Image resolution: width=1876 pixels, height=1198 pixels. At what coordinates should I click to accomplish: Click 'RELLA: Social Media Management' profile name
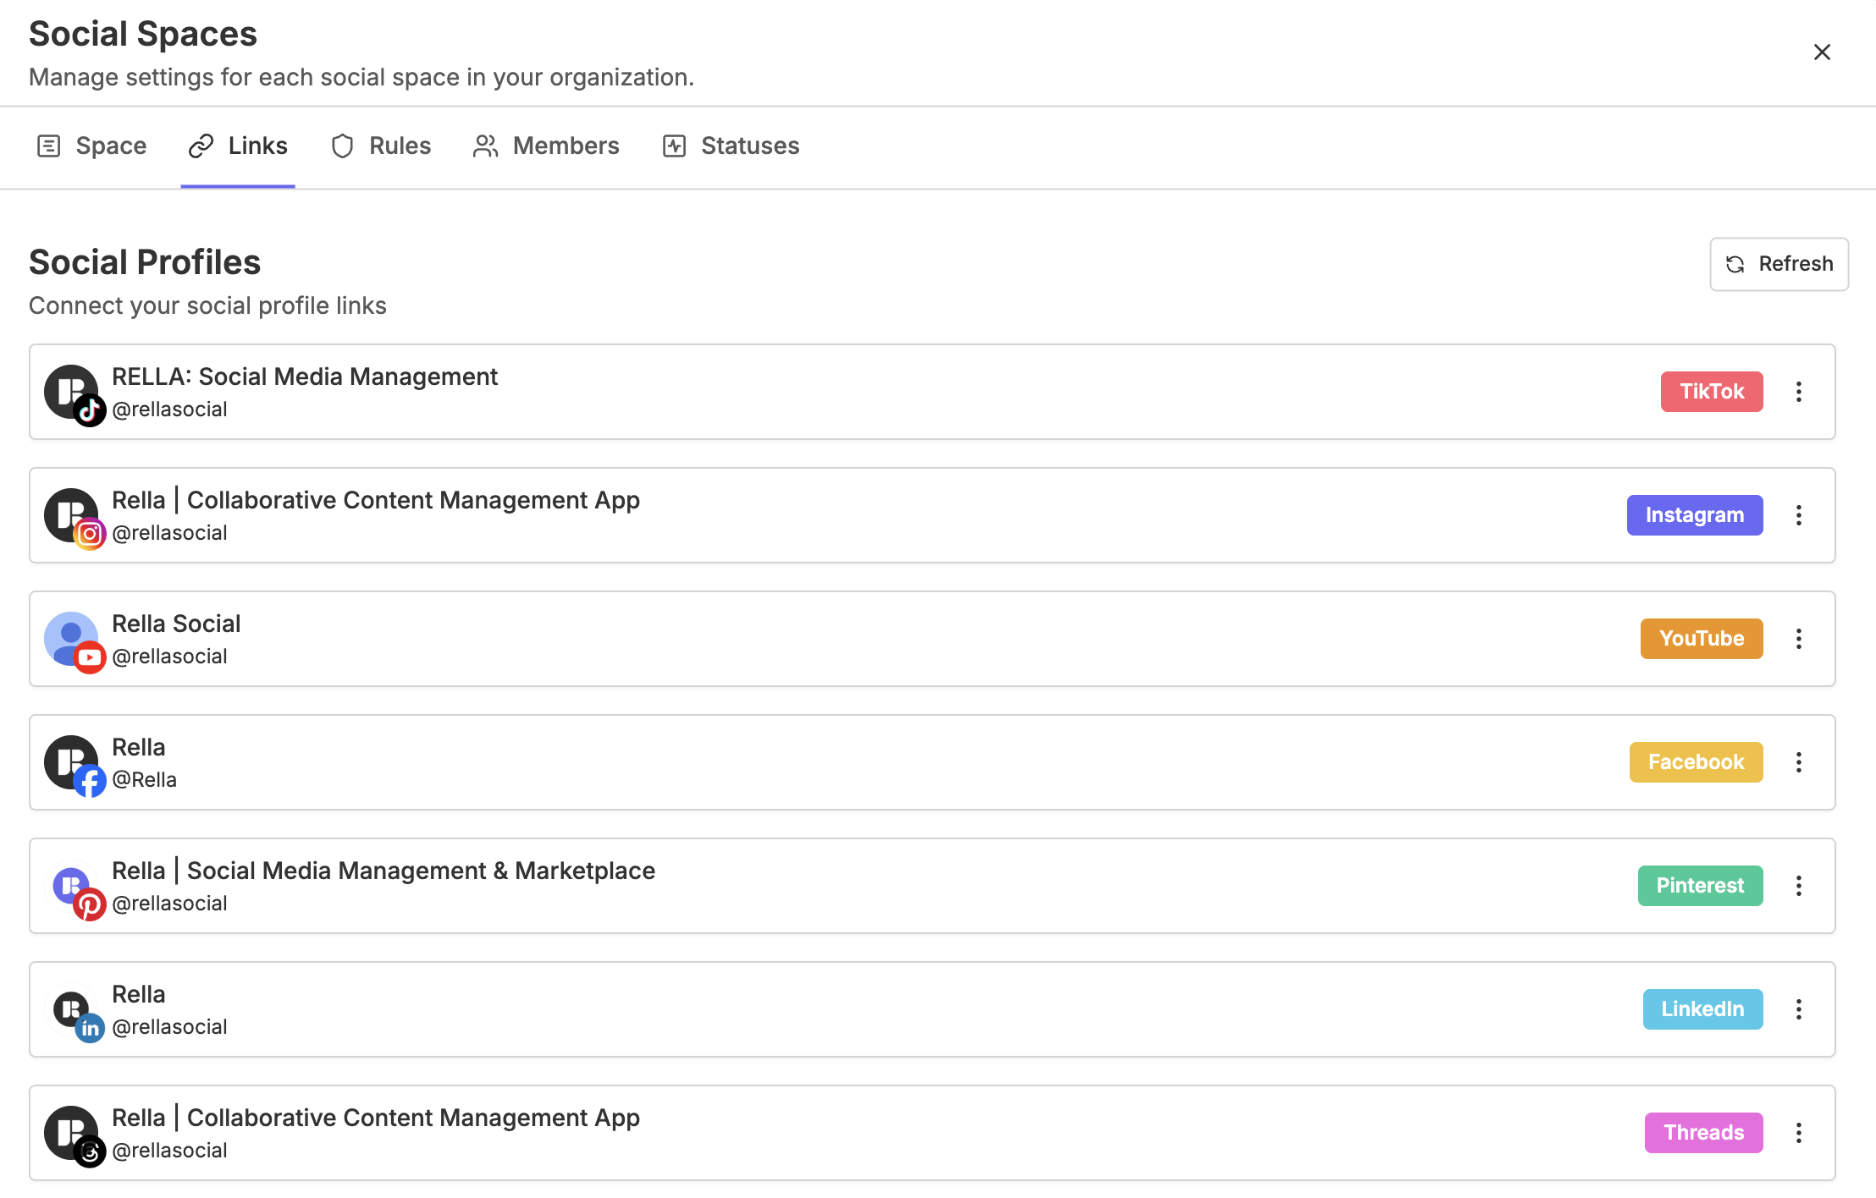(x=305, y=376)
